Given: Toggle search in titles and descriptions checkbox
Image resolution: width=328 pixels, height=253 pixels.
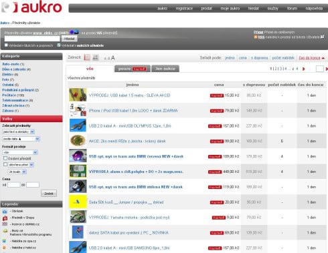Looking at the screenshot, I should [6, 45].
